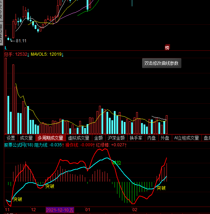Click the 2021-12-10 date marker

(x=60, y=210)
